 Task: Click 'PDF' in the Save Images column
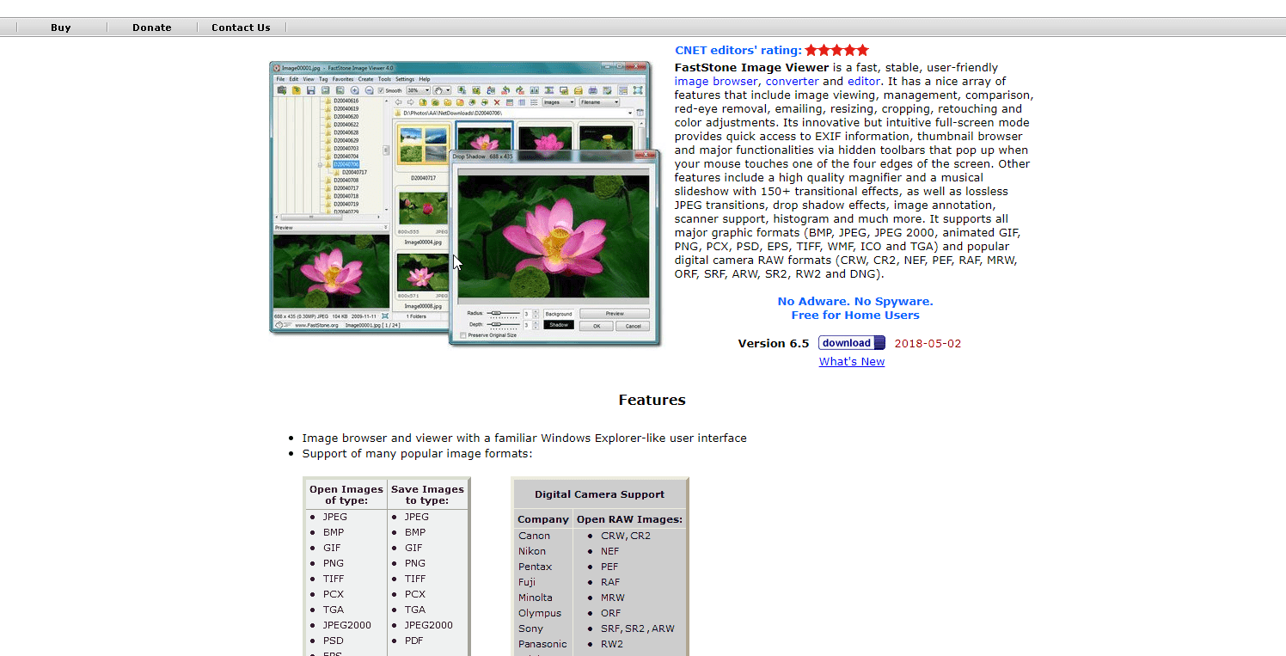point(415,641)
